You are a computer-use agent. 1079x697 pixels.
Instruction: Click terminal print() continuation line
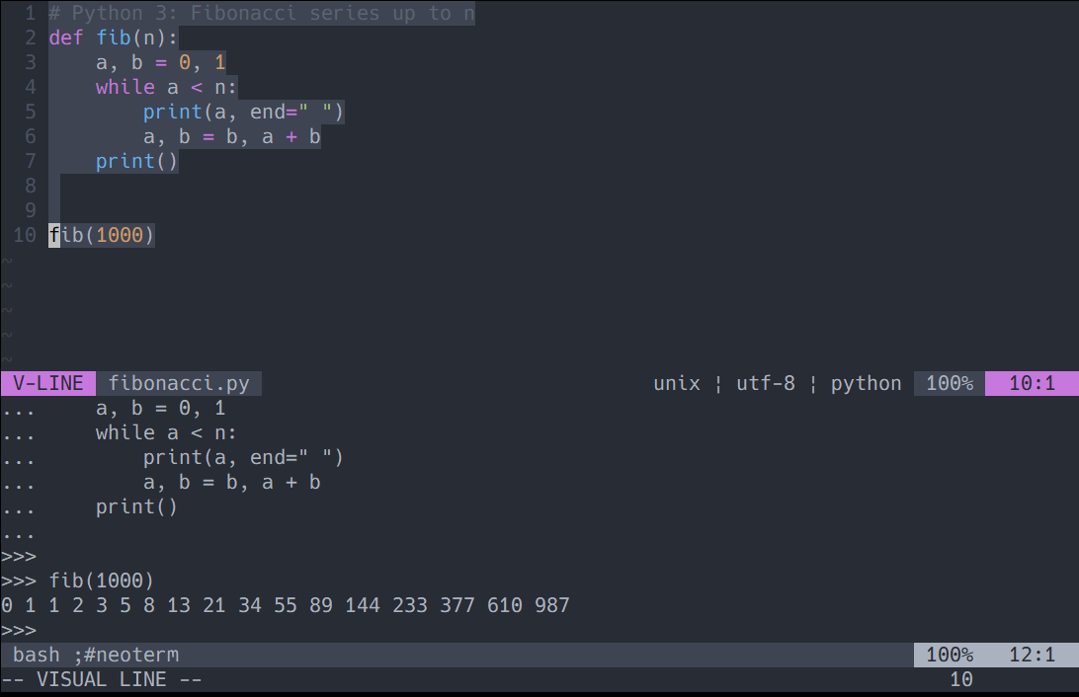136,507
